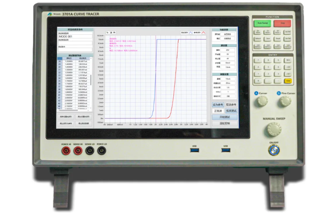
Task: Toggle the ON/OFF power button
Action: pyautogui.click(x=274, y=150)
